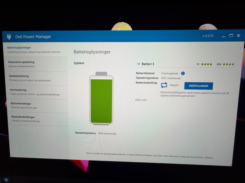This screenshot has height=183, width=245.
Task: Switch to the Spidsbelastning section
Action: tap(36, 78)
